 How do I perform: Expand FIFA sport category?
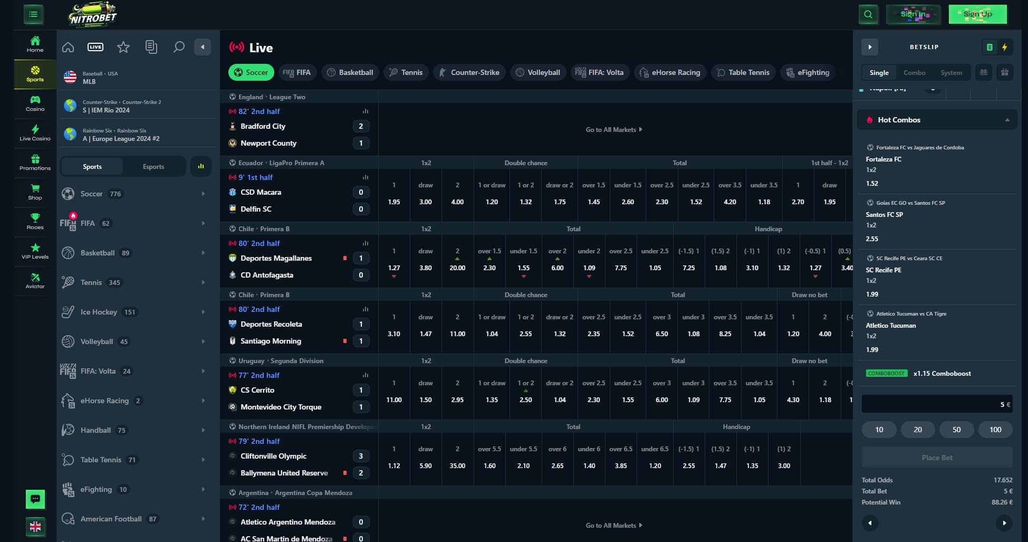(138, 223)
